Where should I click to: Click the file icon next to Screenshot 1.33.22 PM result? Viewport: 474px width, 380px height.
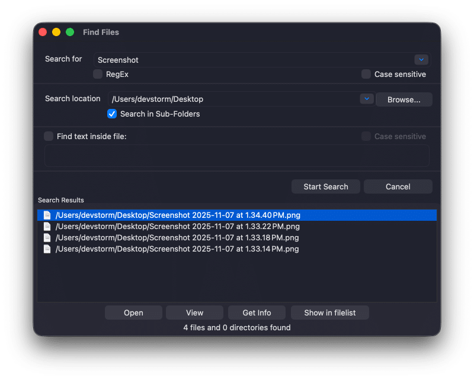pos(47,226)
